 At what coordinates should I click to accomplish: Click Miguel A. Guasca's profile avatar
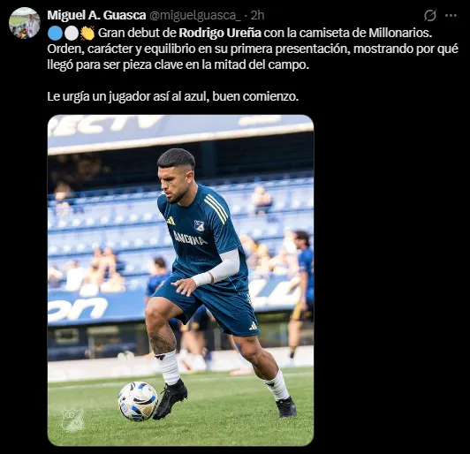25,23
